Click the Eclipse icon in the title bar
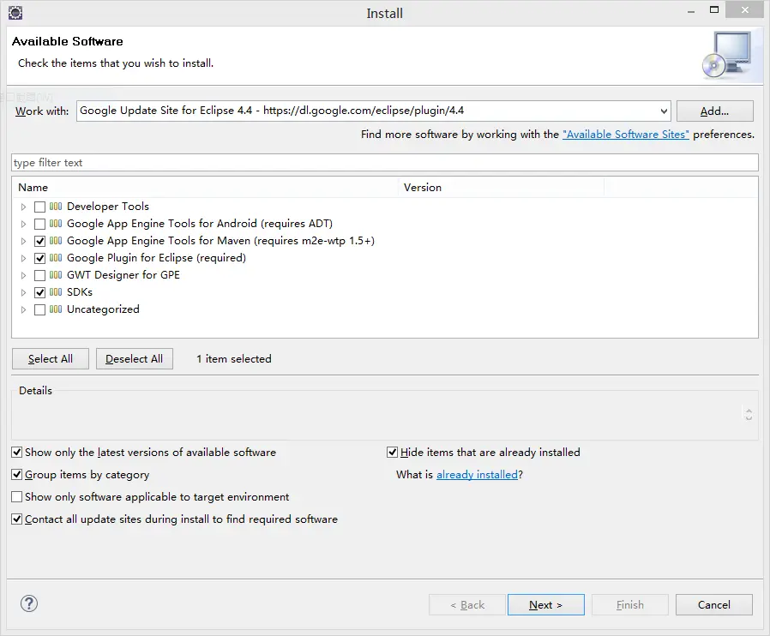Screen dimensions: 770x636 coord(15,13)
